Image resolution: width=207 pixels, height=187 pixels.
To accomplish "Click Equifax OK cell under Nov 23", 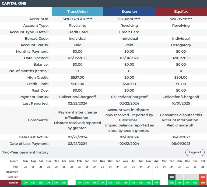I will [195, 183].
